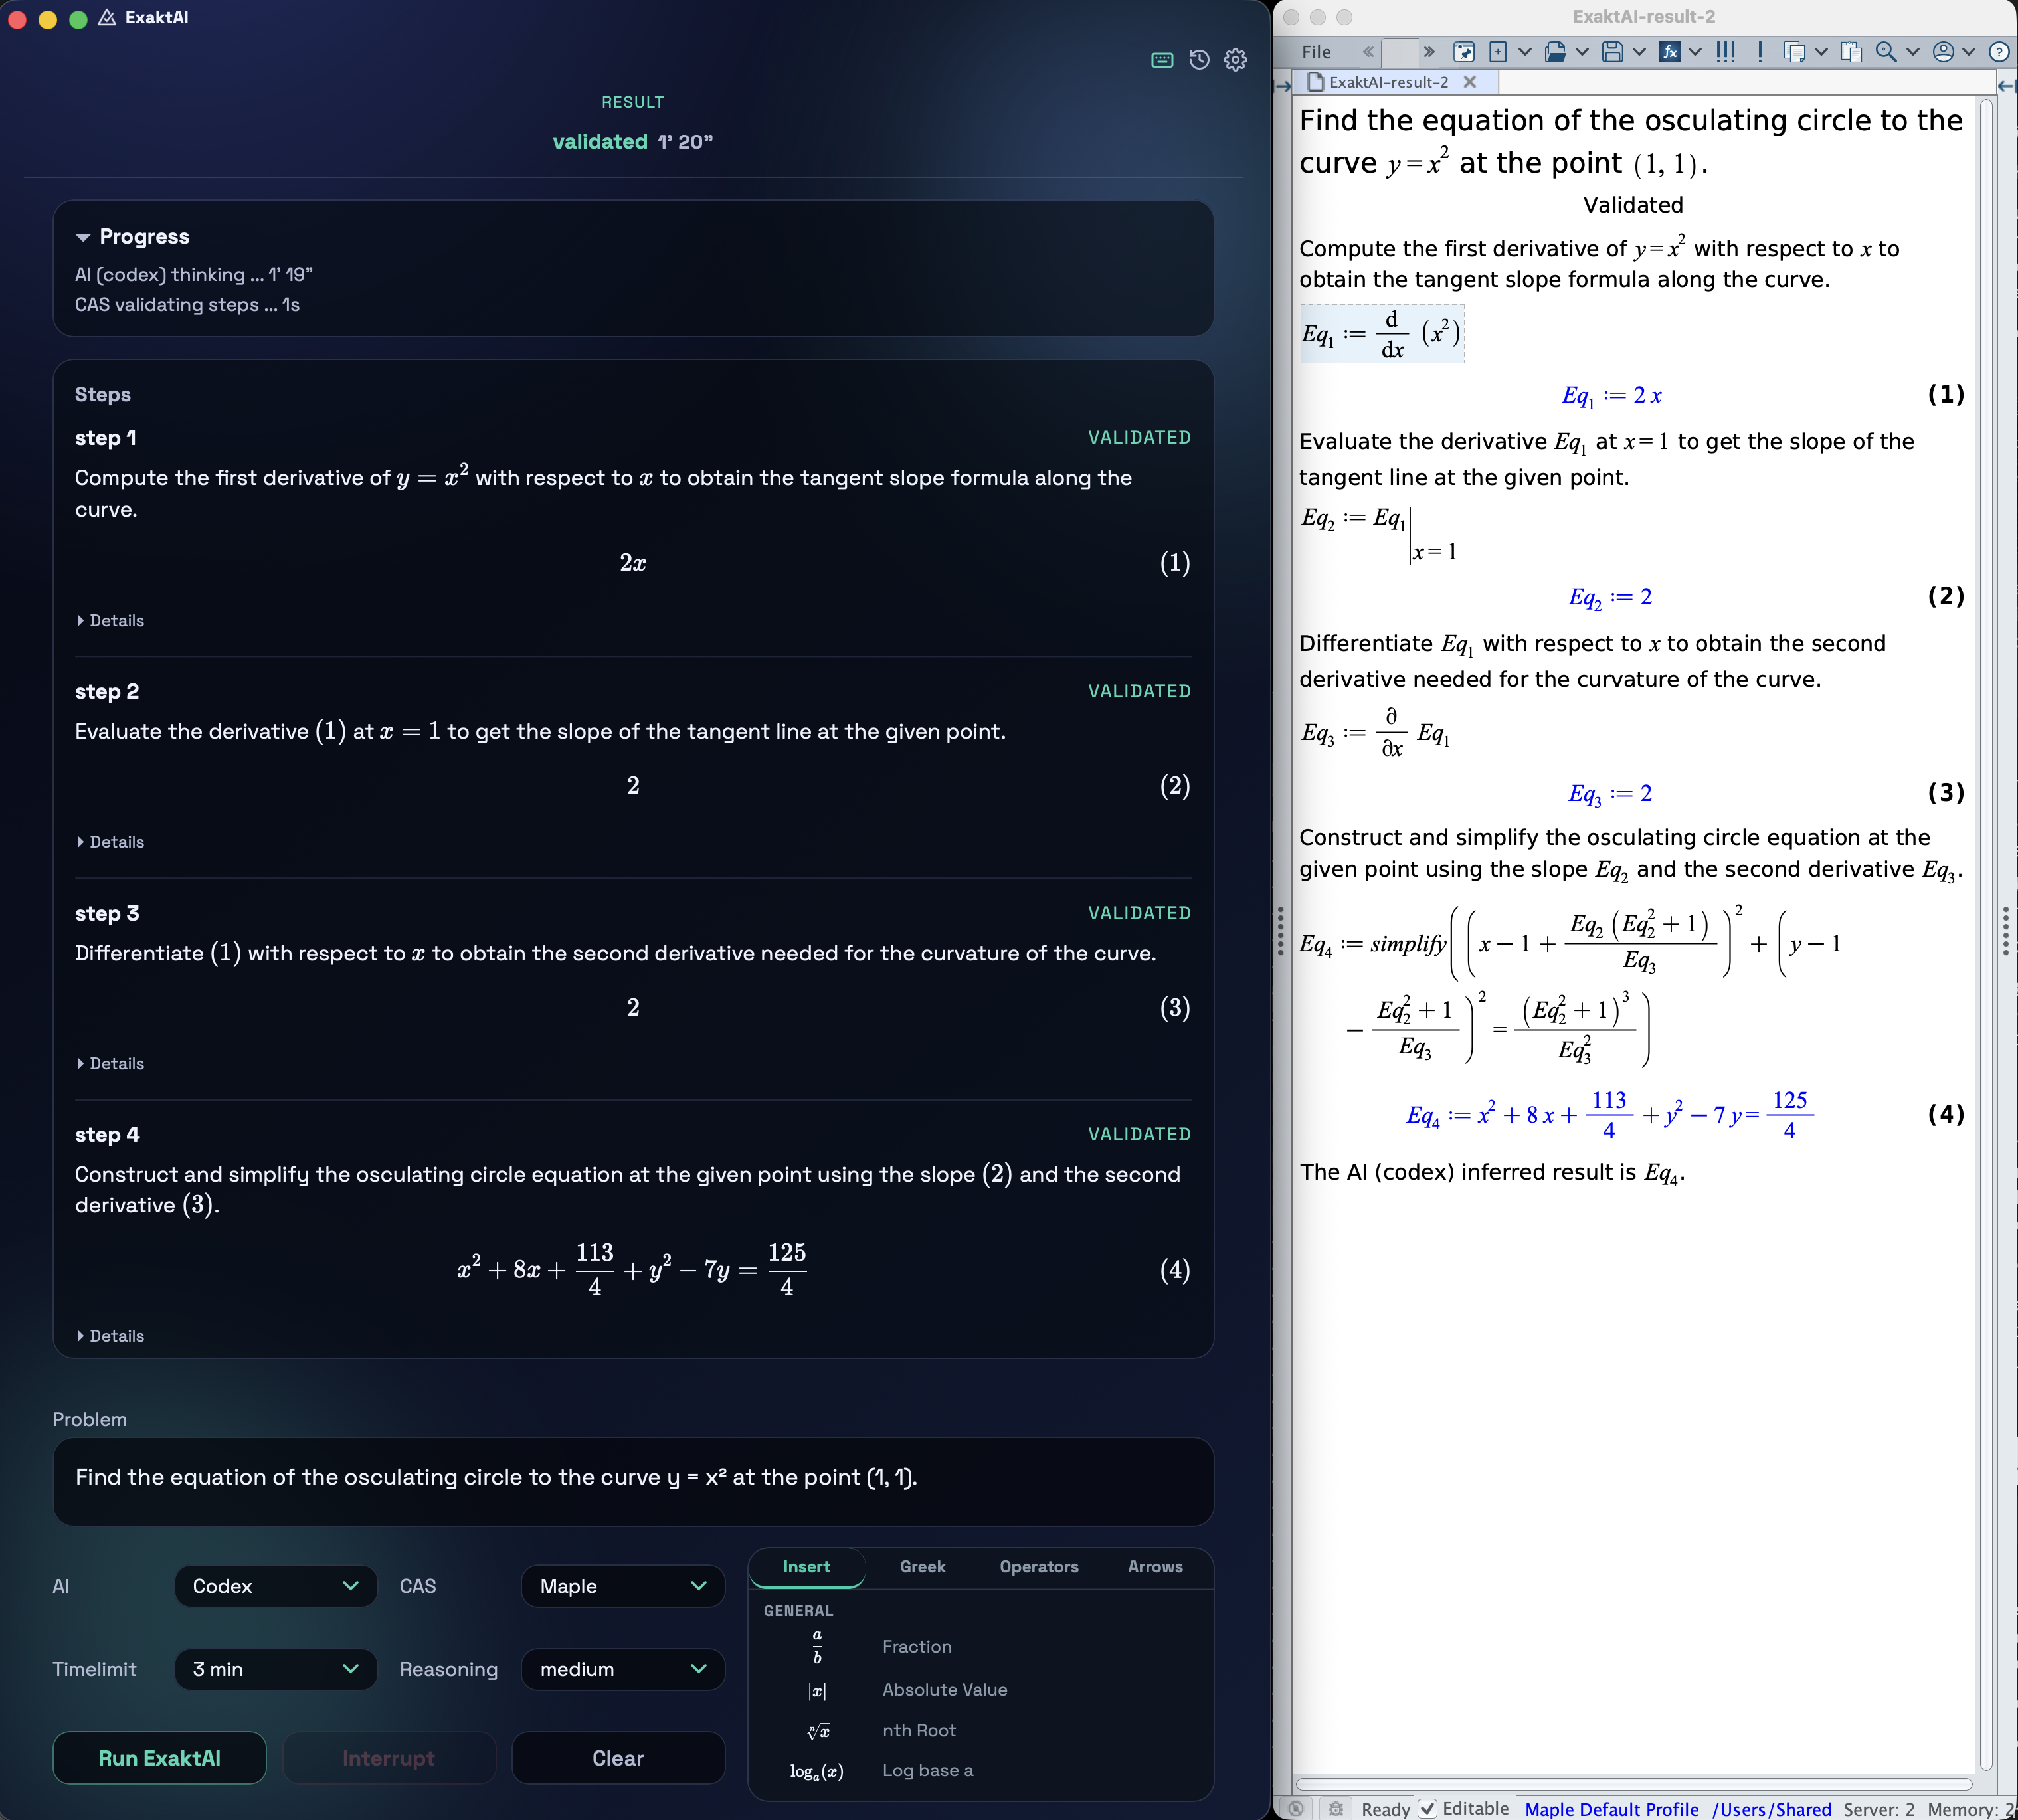The image size is (2018, 1820).
Task: Click the Clear button
Action: coord(618,1758)
